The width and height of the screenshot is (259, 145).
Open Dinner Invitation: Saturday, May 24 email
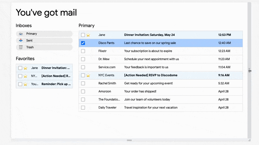[x=149, y=35]
